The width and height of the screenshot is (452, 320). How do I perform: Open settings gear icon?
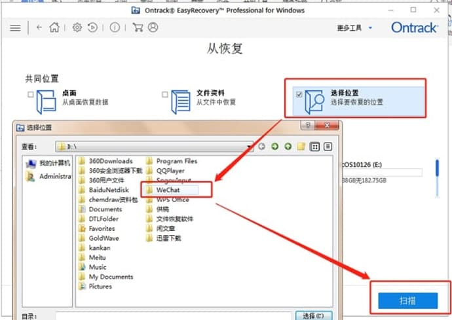coord(77,27)
